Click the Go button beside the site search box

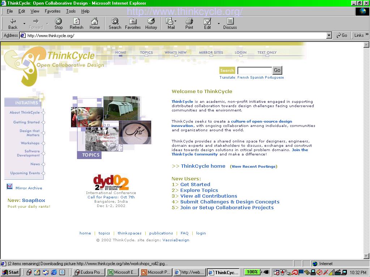click(x=277, y=70)
